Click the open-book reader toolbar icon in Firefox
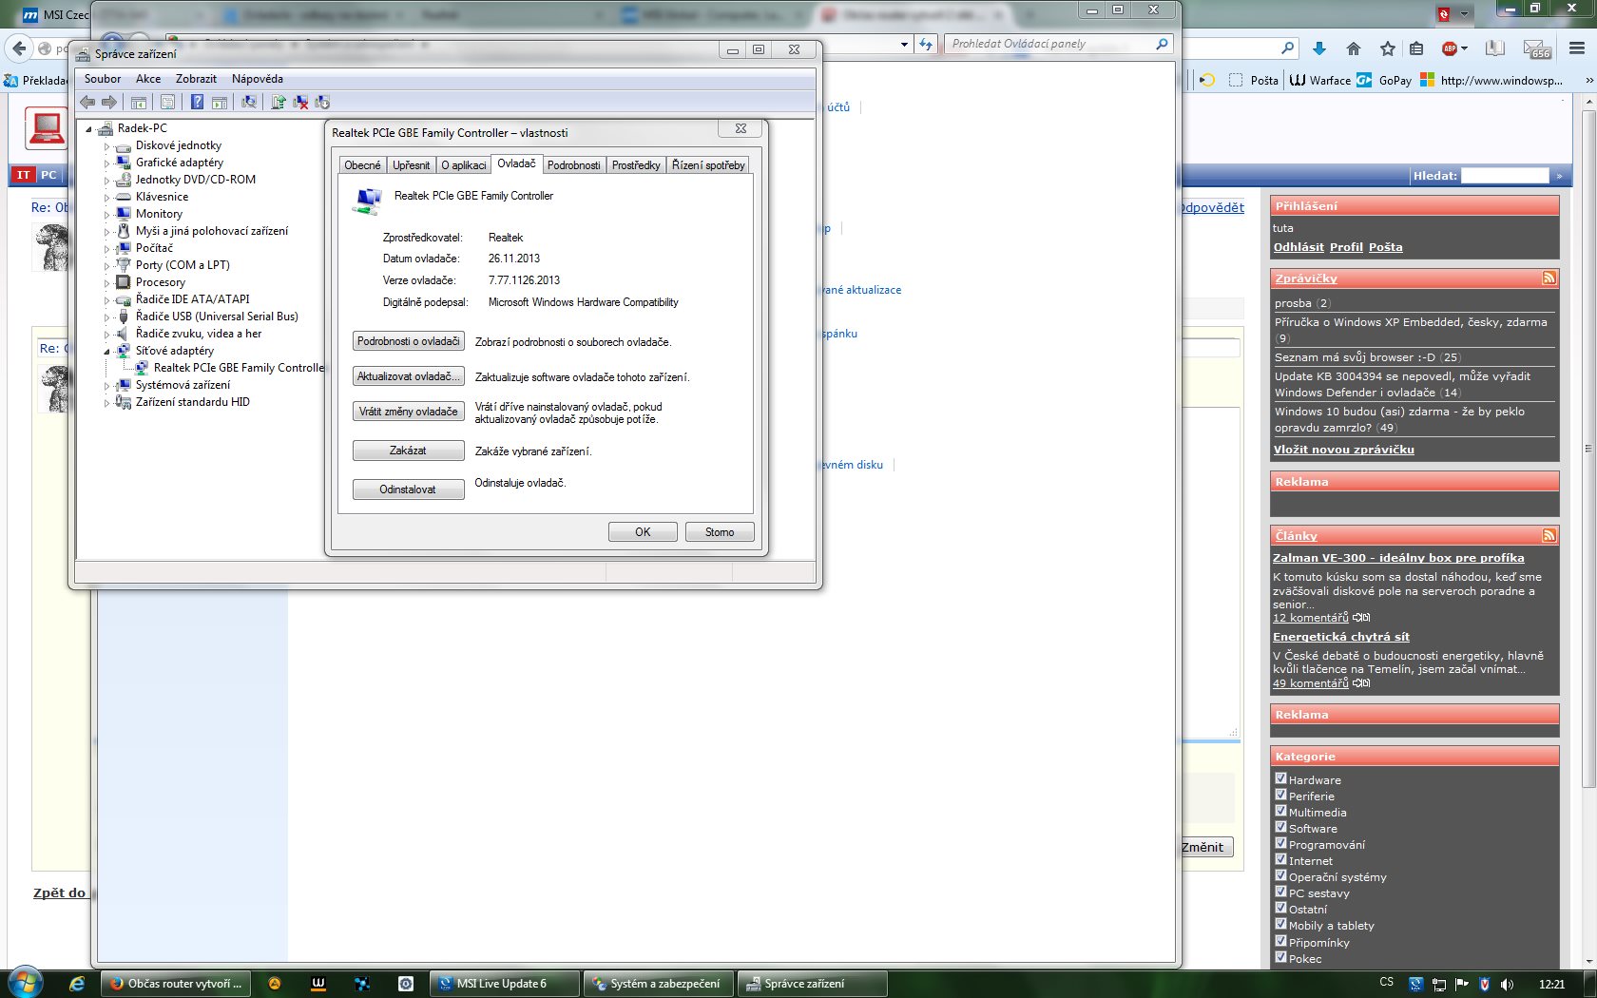Screen dimensions: 1597x998 [x=1495, y=48]
